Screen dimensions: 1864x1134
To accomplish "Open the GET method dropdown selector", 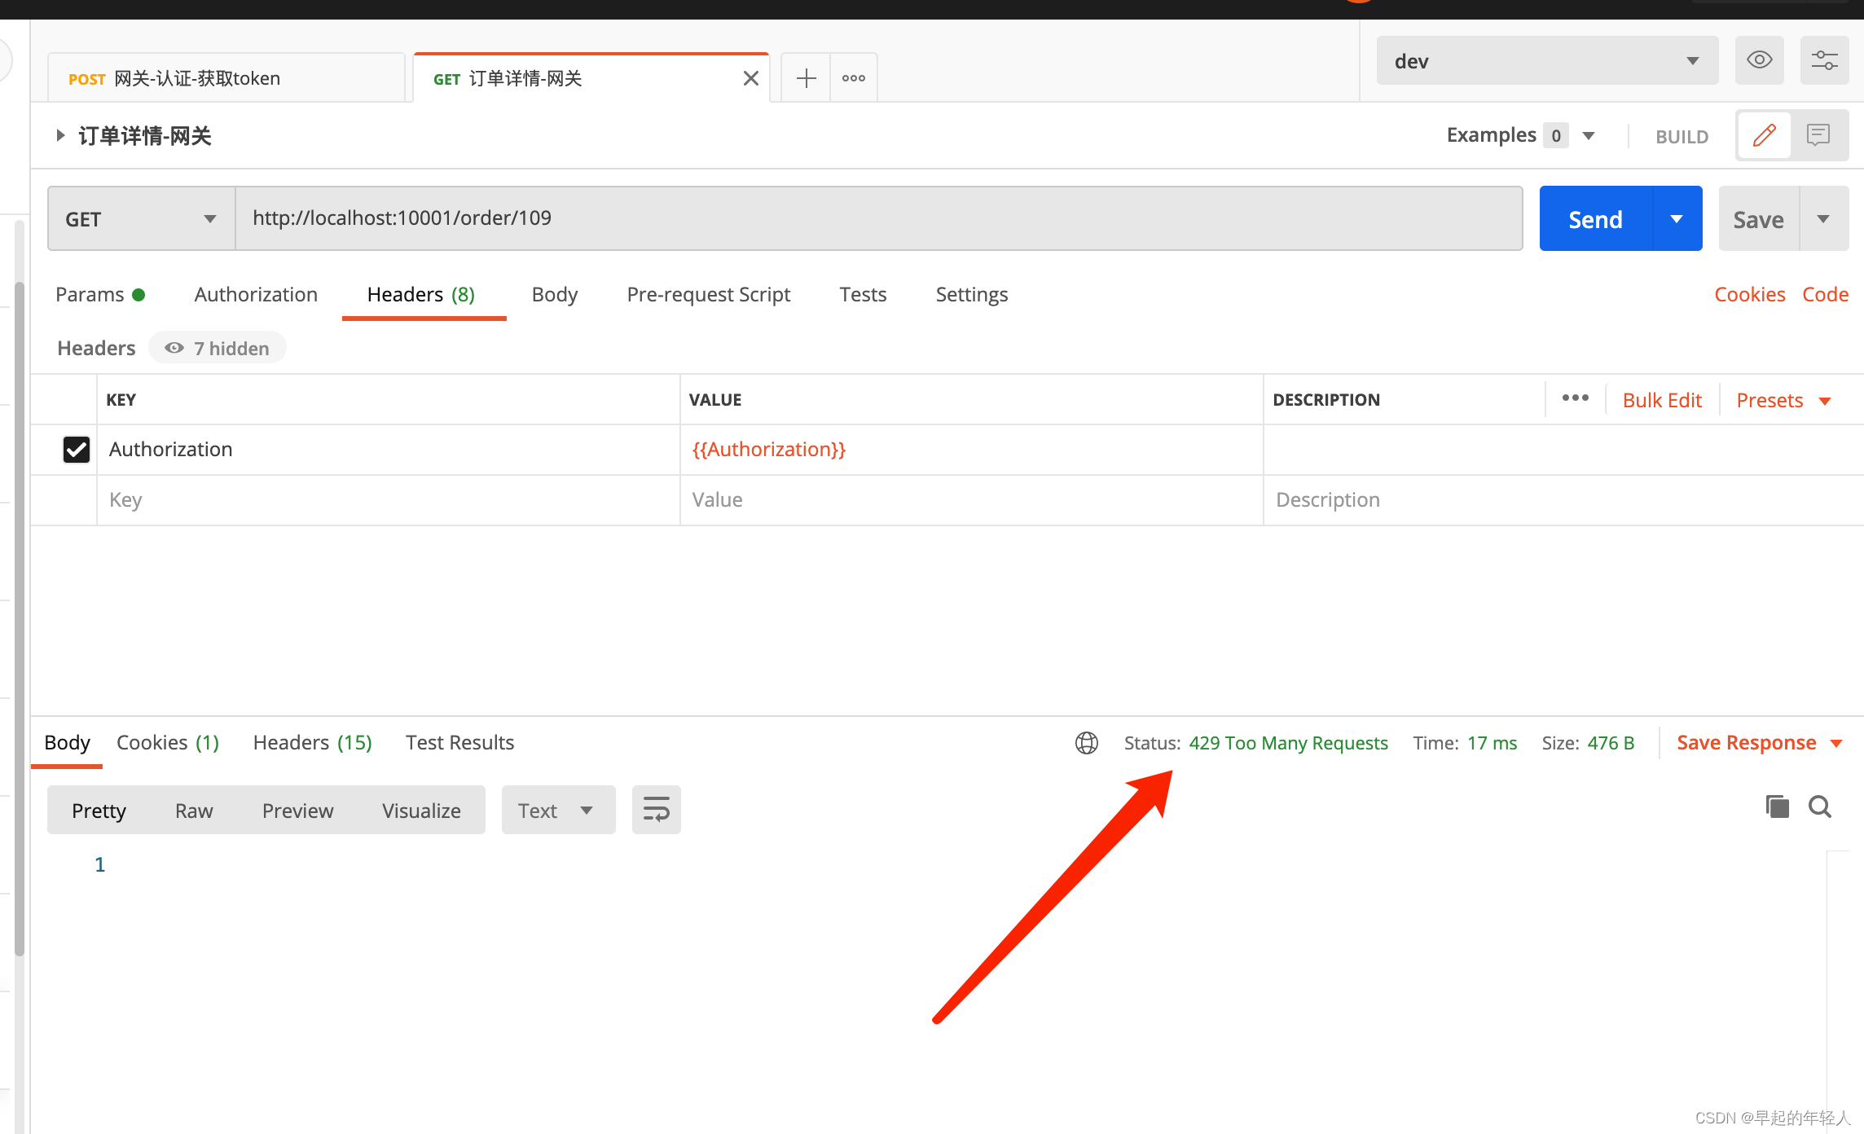I will [140, 218].
